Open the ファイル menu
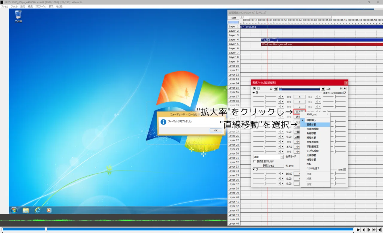This screenshot has height=233, width=383. (4, 6)
